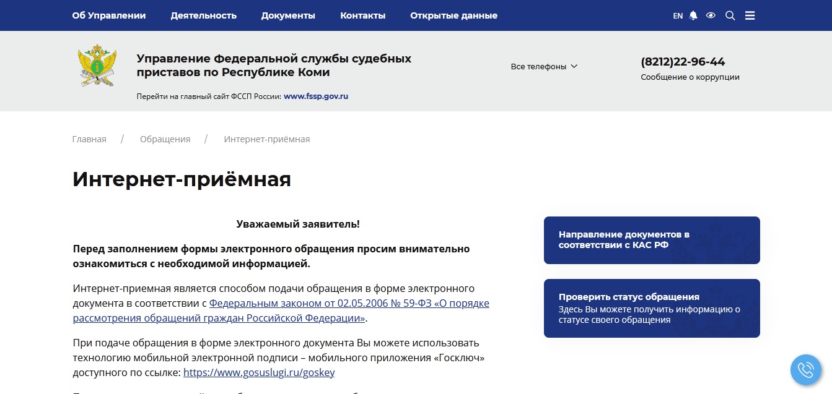Screen dimensions: 832x394
Task: Click the notifications bell icon
Action: [x=693, y=15]
